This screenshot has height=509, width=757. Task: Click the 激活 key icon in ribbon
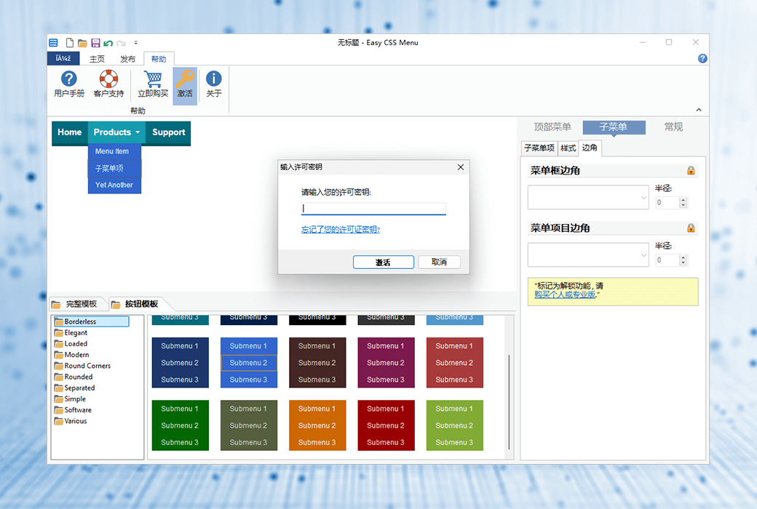click(x=185, y=85)
